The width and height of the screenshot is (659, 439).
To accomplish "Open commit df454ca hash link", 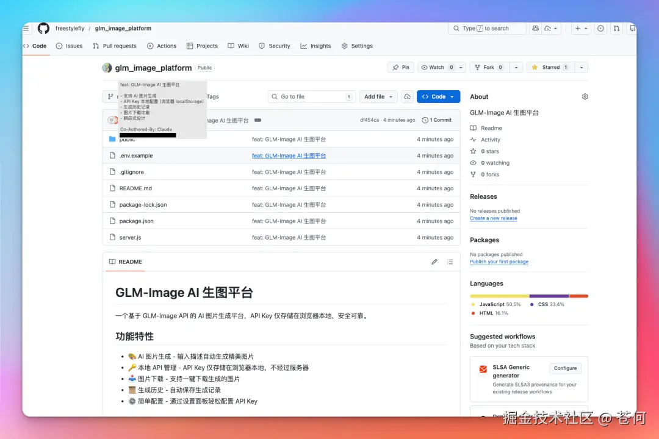I will (x=369, y=120).
